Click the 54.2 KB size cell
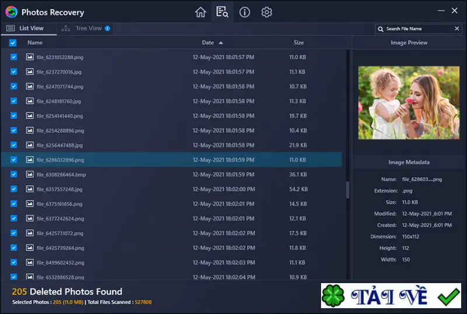The height and width of the screenshot is (314, 467). [x=298, y=189]
